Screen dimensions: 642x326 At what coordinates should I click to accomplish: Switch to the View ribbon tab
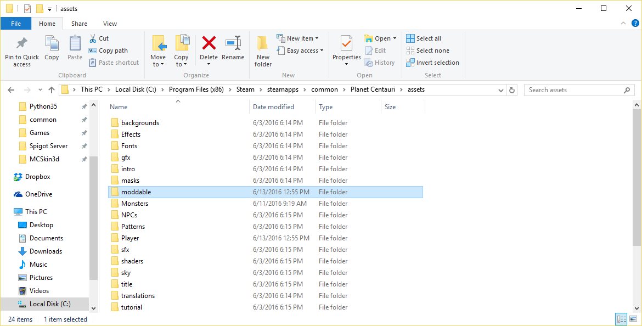[110, 24]
